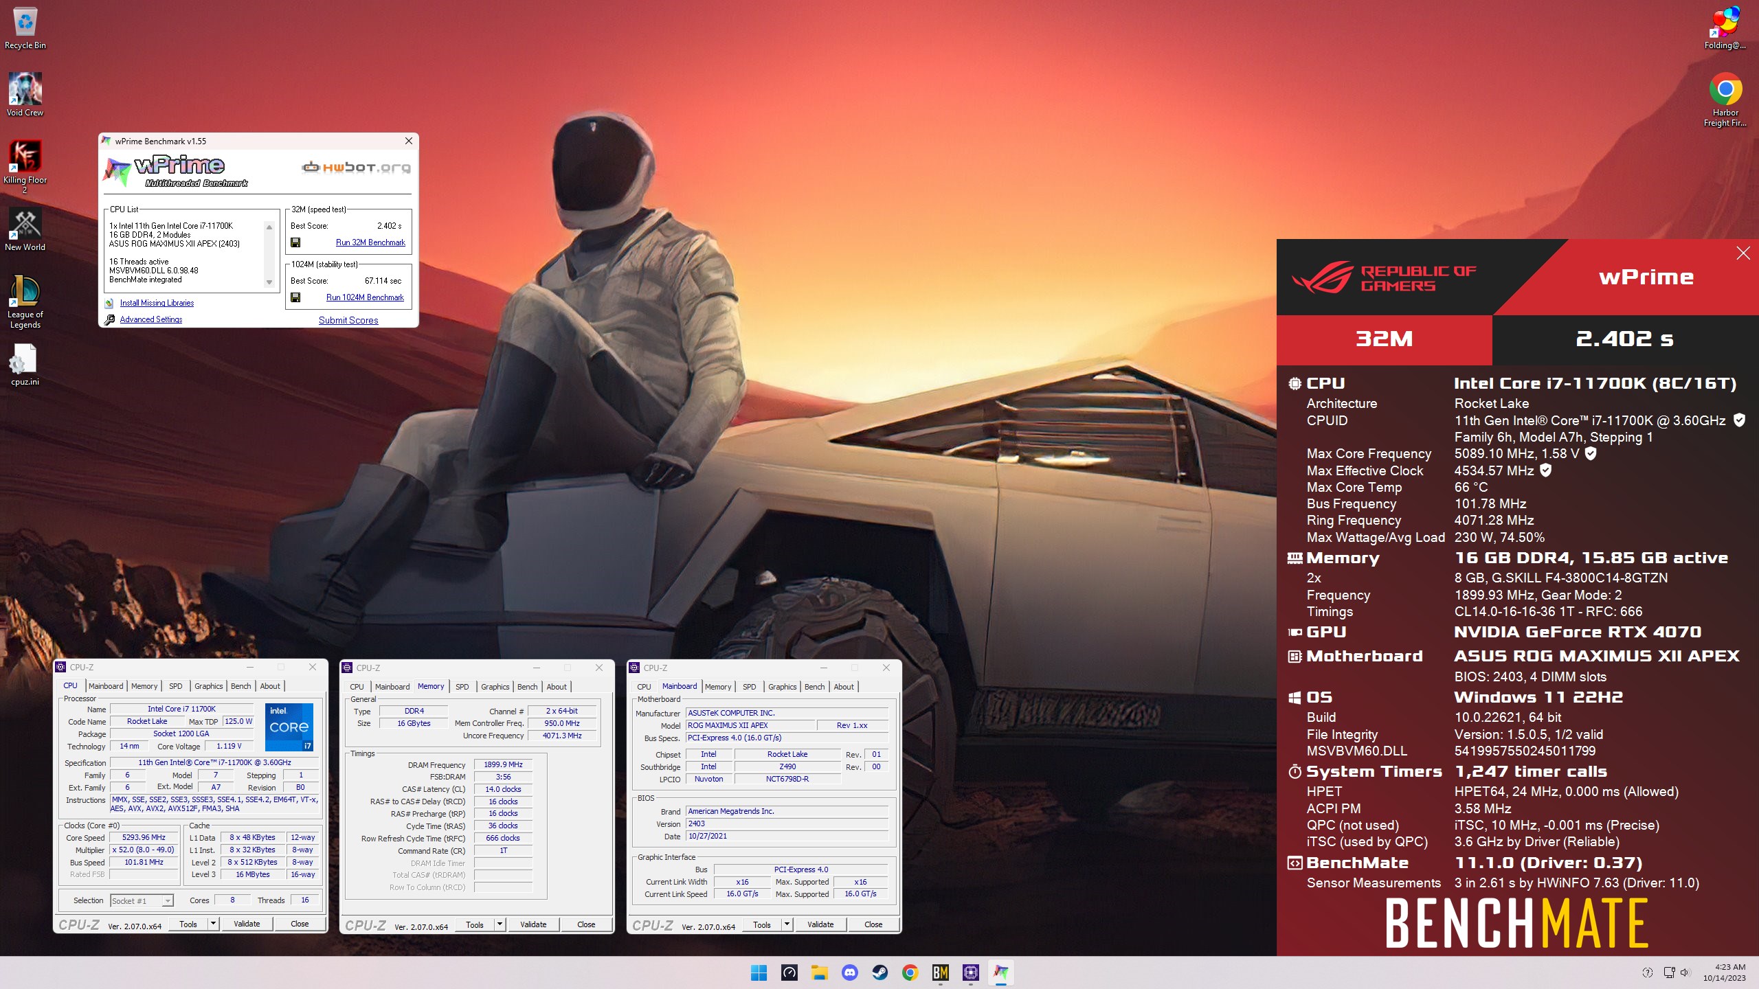
Task: Click the Uncore Frequency 4071.3 MHz value
Action: [562, 736]
